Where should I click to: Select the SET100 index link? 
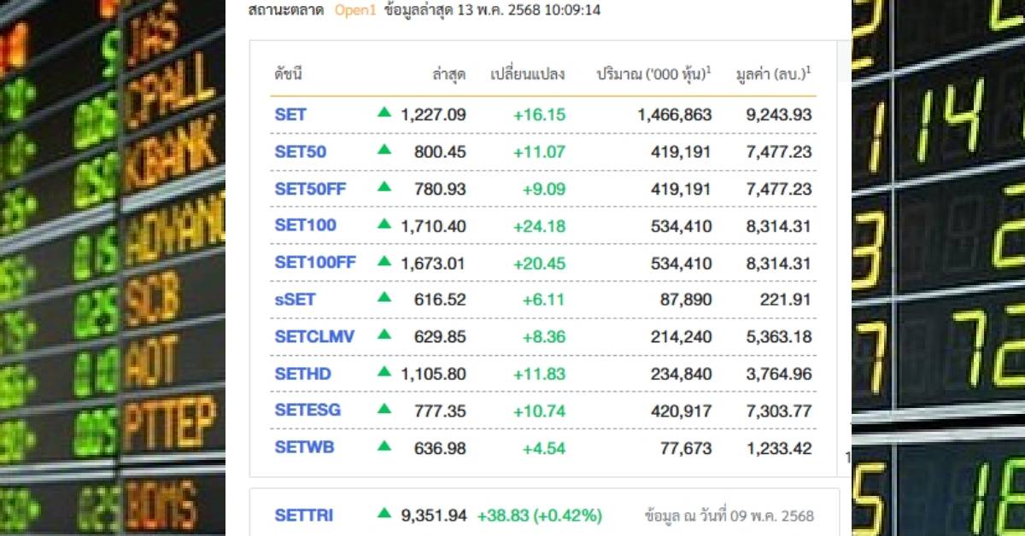coord(306,225)
